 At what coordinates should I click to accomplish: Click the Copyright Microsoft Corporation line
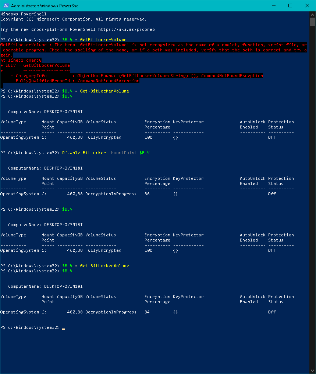click(x=74, y=19)
